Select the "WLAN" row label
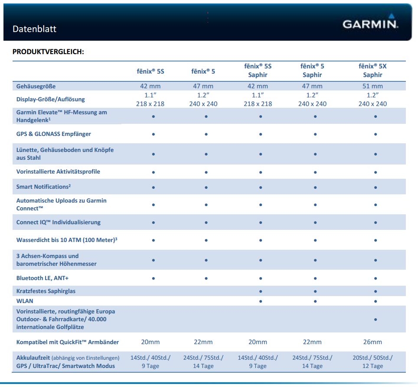Screen dimensions: 418x387 (25, 301)
